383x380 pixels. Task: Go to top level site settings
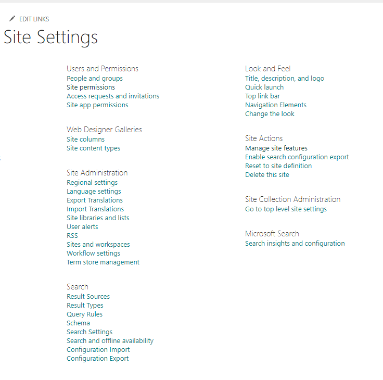[x=286, y=209]
